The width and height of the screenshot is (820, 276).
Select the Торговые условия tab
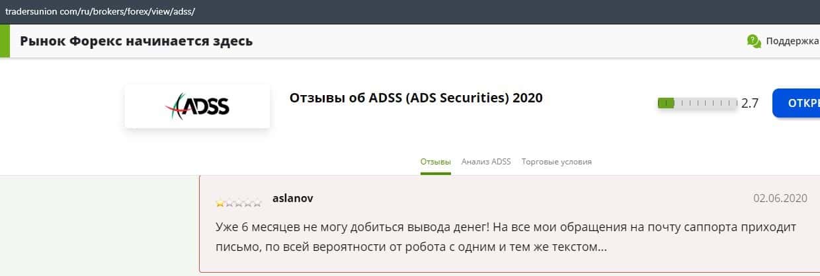556,162
